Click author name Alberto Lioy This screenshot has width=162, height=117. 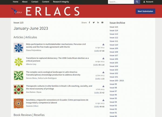tap(31, 64)
